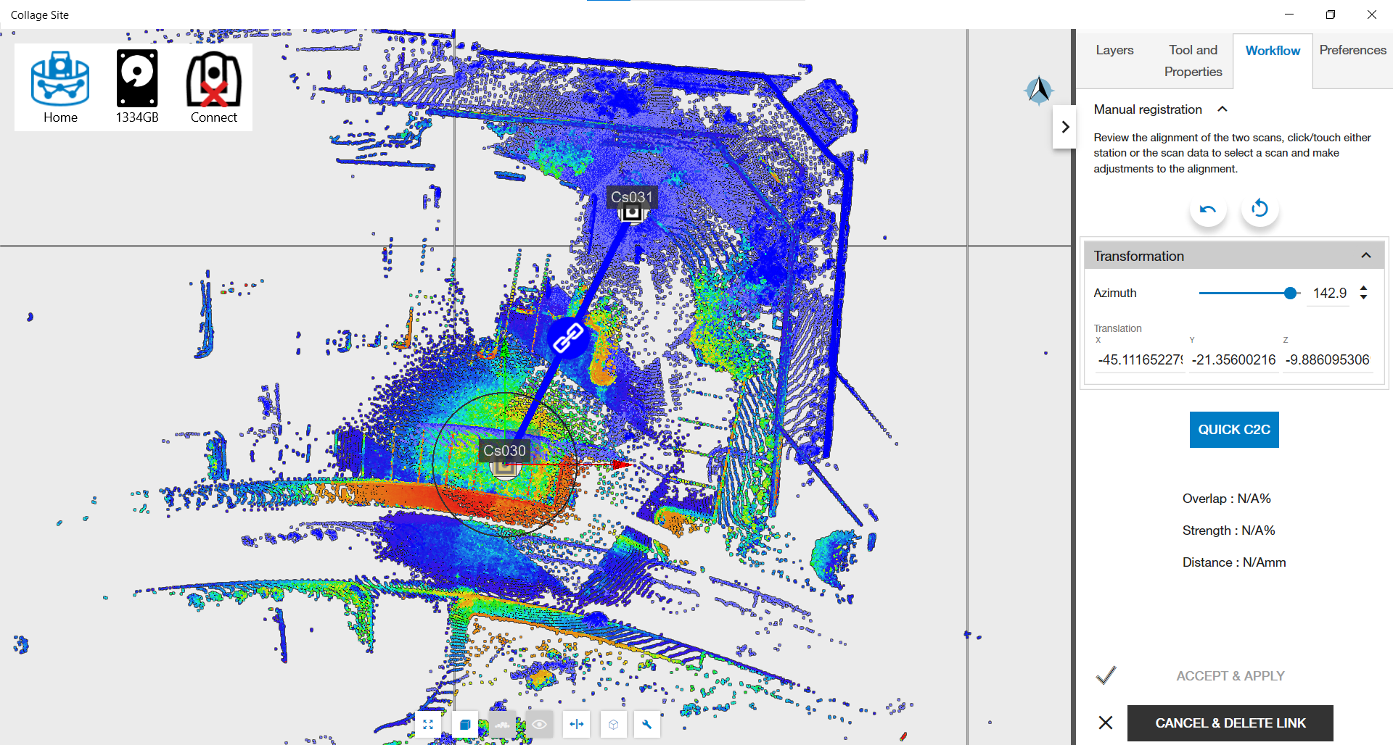The height and width of the screenshot is (745, 1393).
Task: Click the north compass arrow icon
Action: [1039, 91]
